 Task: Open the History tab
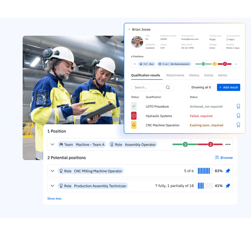coord(194,75)
